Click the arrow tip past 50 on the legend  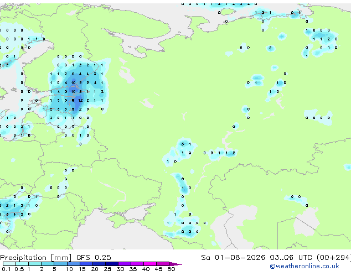tap(176, 264)
